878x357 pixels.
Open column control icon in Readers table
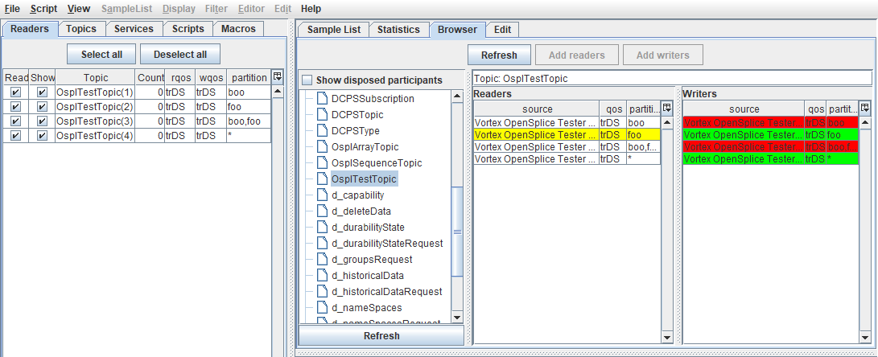666,109
